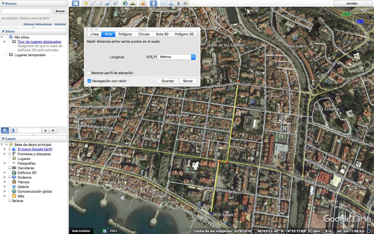This screenshot has width=374, height=234.
Task: Open the Metros unit dropdown
Action: [177, 57]
